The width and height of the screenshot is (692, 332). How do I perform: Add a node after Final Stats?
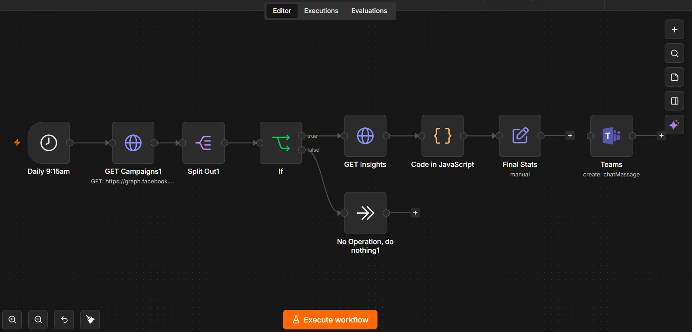(x=570, y=136)
